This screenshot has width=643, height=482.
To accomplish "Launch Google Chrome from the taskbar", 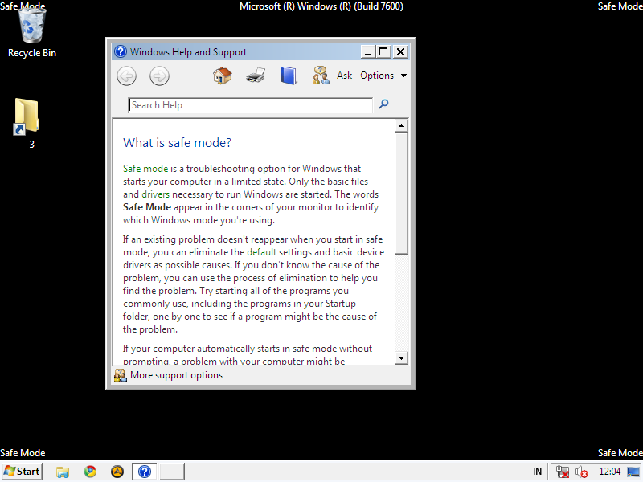I will click(90, 472).
